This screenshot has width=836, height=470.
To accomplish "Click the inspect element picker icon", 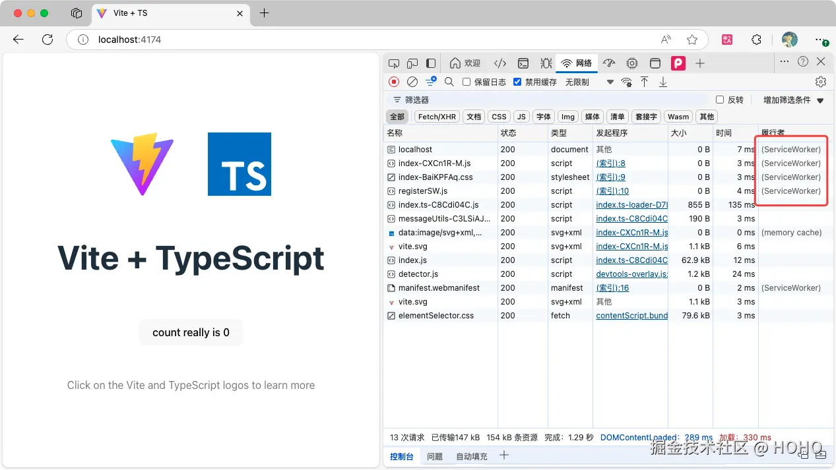I will coord(394,63).
